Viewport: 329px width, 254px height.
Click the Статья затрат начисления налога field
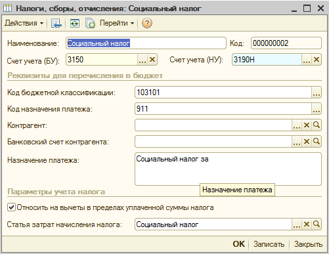tap(213, 224)
